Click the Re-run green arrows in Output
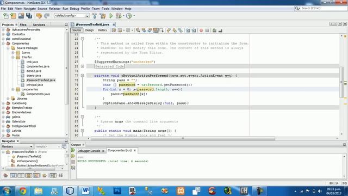348x196 pixels. tap(73, 150)
